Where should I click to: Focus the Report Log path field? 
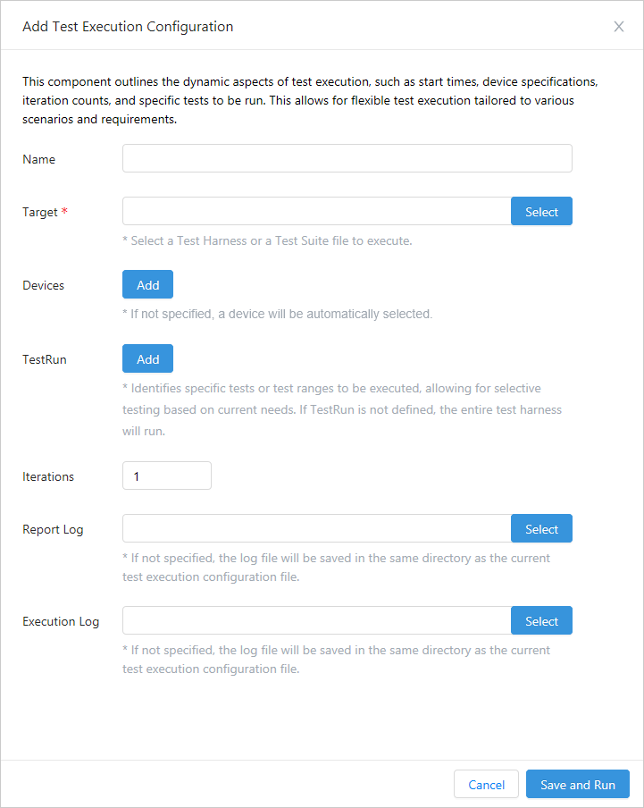(316, 528)
